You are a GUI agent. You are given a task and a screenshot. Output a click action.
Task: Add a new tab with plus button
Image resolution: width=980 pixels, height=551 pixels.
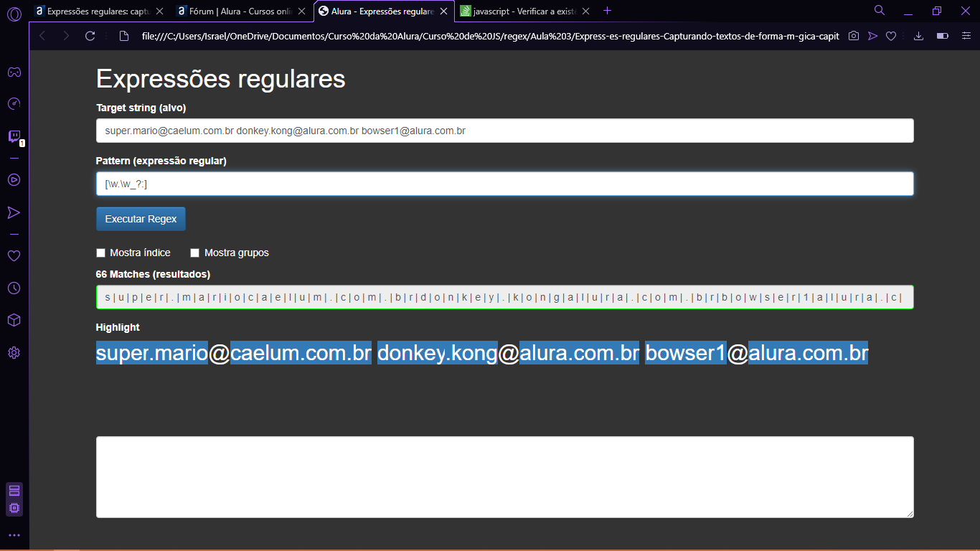(608, 11)
